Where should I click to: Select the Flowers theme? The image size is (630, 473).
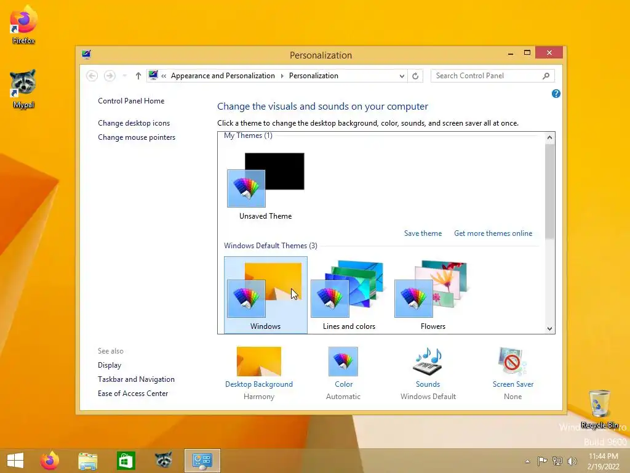(x=433, y=295)
